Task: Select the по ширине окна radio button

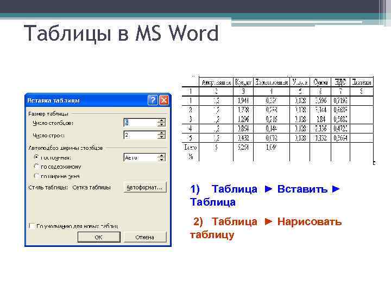Action: coord(36,176)
